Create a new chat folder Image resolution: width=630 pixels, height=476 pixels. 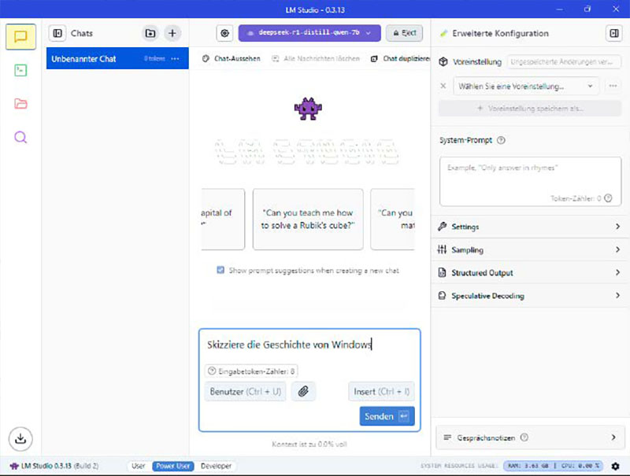tap(150, 33)
